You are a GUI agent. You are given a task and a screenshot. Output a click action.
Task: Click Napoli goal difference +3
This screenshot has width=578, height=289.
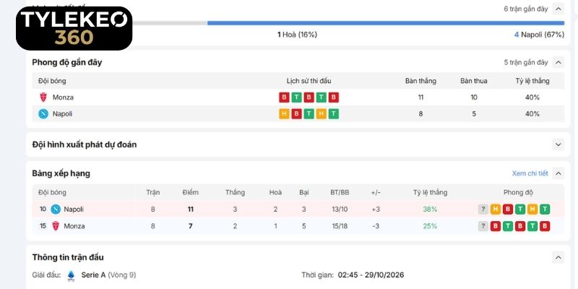pos(376,210)
